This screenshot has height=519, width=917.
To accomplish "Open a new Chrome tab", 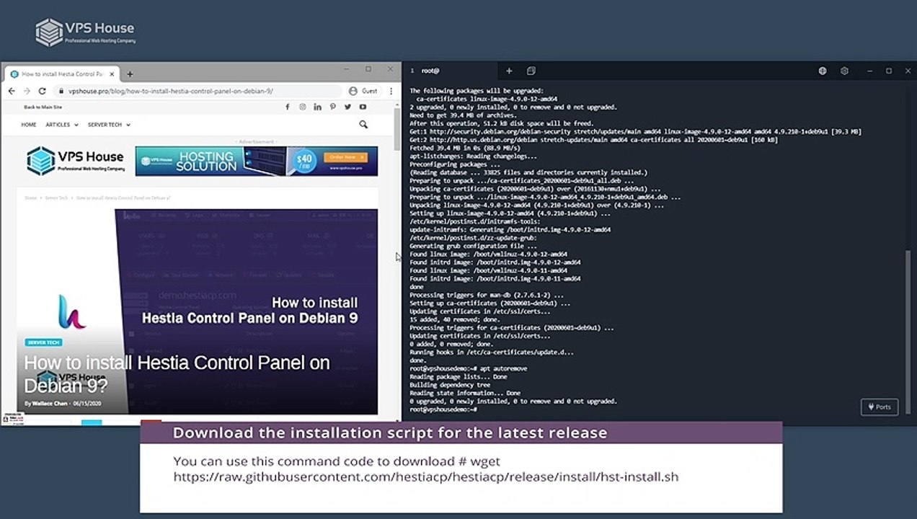I will (130, 74).
